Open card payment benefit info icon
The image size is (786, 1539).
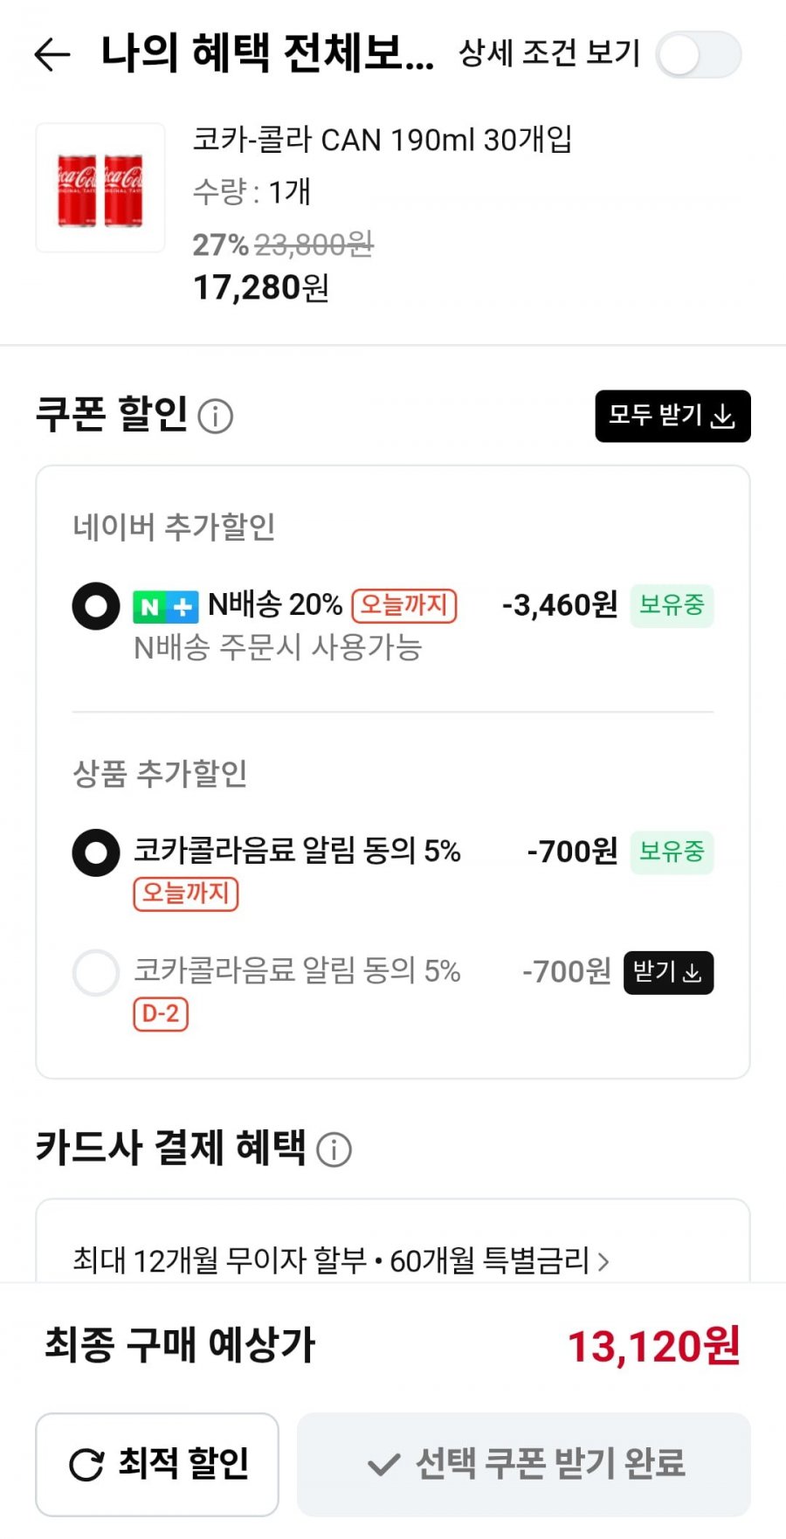tap(334, 1149)
